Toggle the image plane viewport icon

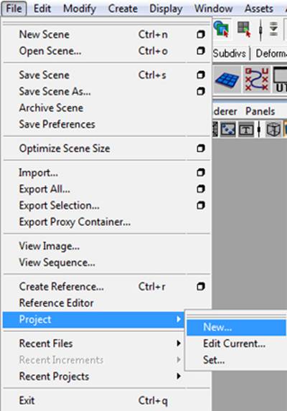(227, 129)
